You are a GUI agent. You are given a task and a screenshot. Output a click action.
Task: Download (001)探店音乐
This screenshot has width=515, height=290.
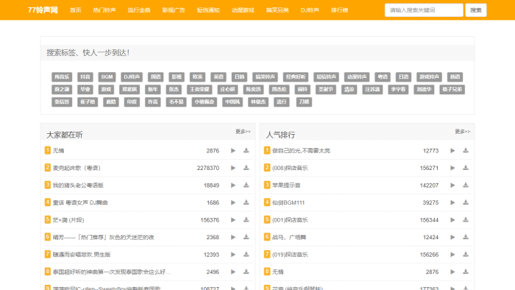[x=466, y=220]
